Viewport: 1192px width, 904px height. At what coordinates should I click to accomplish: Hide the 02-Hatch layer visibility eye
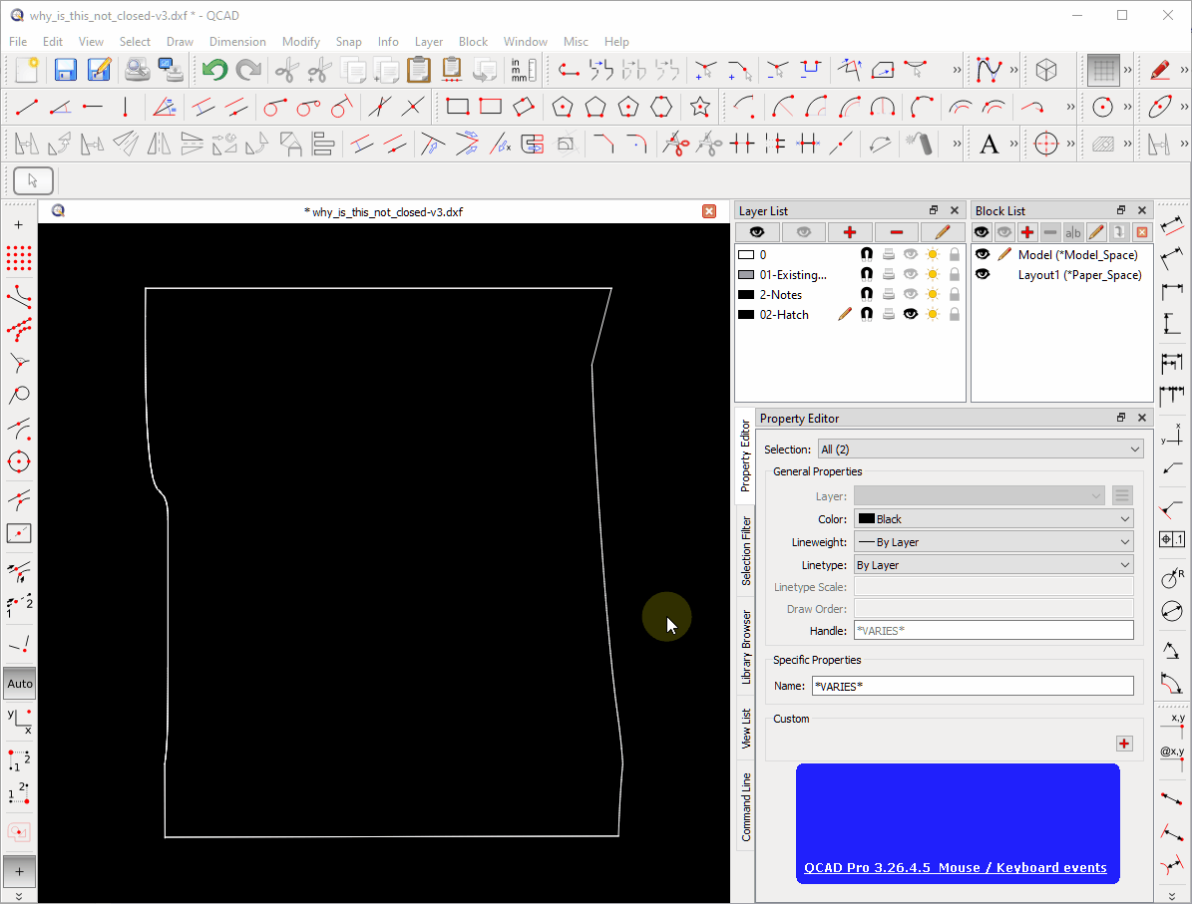[910, 313]
